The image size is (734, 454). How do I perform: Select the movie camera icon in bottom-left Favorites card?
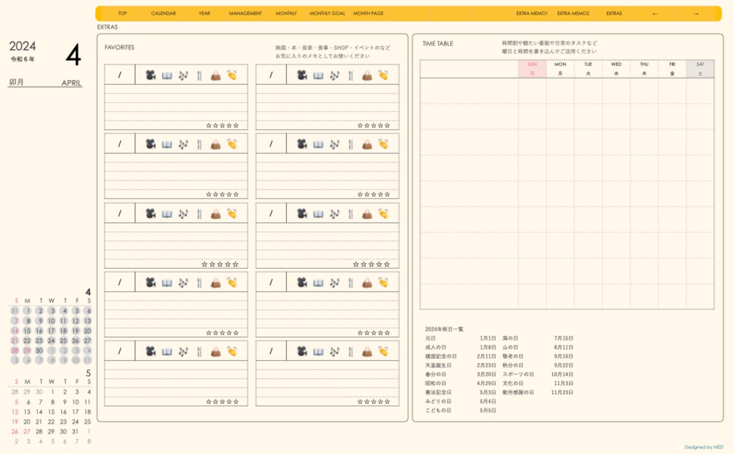click(x=150, y=351)
